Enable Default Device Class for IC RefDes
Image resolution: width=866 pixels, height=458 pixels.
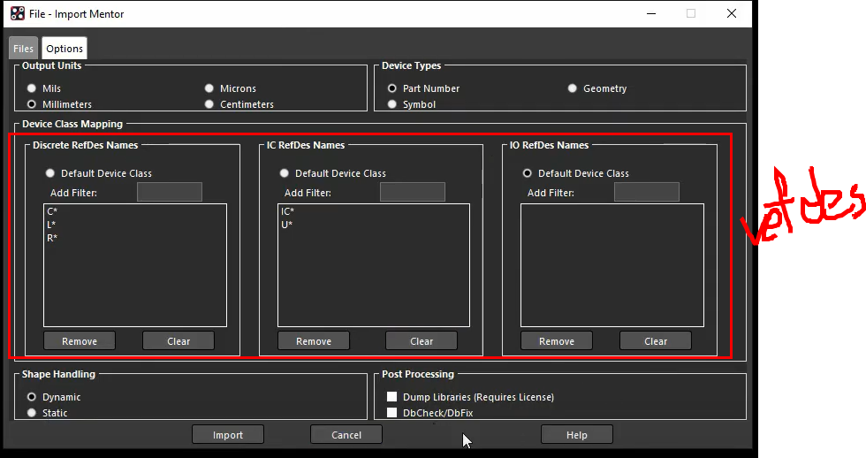(285, 173)
